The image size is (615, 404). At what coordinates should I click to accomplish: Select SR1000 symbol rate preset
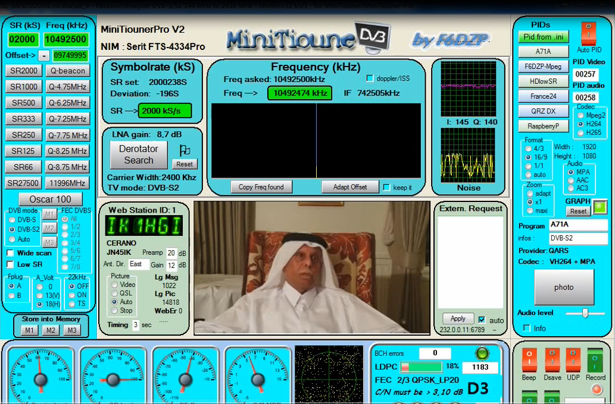pyautogui.click(x=24, y=87)
